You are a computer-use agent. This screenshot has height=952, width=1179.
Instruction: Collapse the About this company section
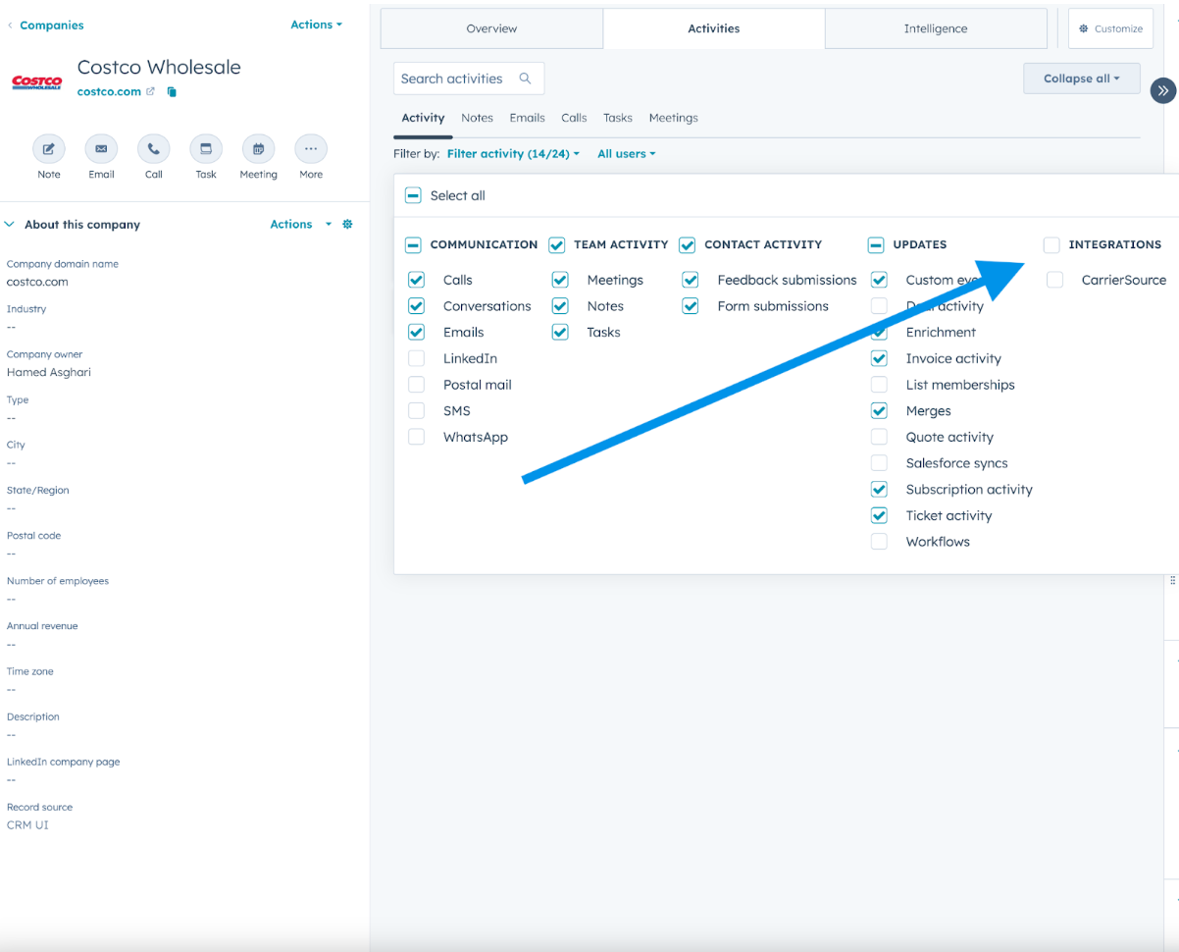click(10, 224)
